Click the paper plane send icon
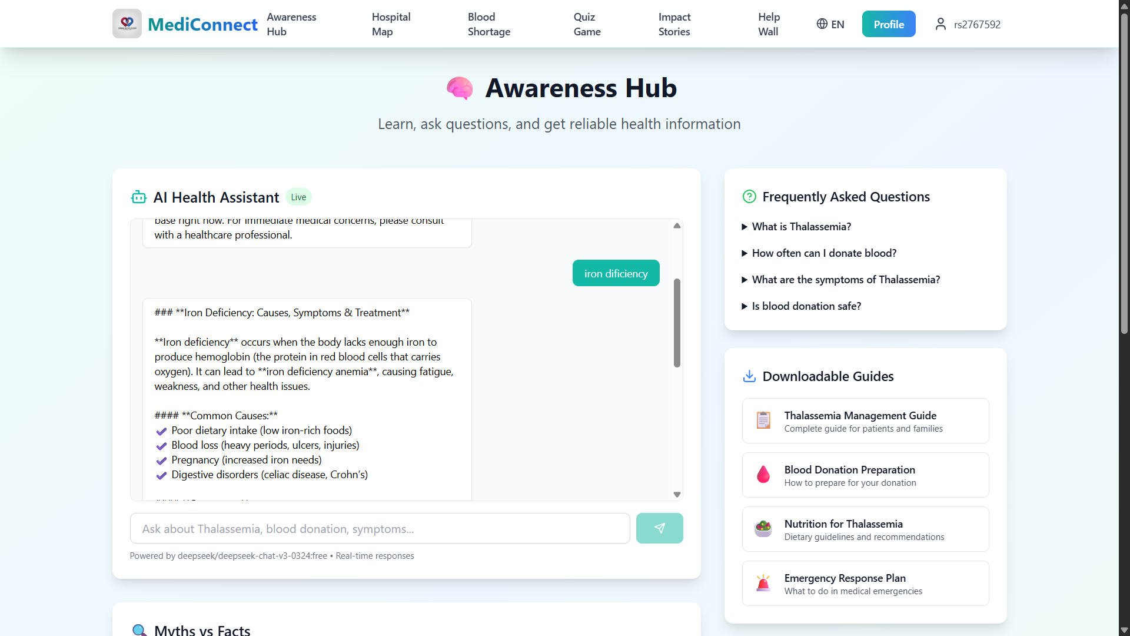Screen dimensions: 1130x636 [x=659, y=528]
